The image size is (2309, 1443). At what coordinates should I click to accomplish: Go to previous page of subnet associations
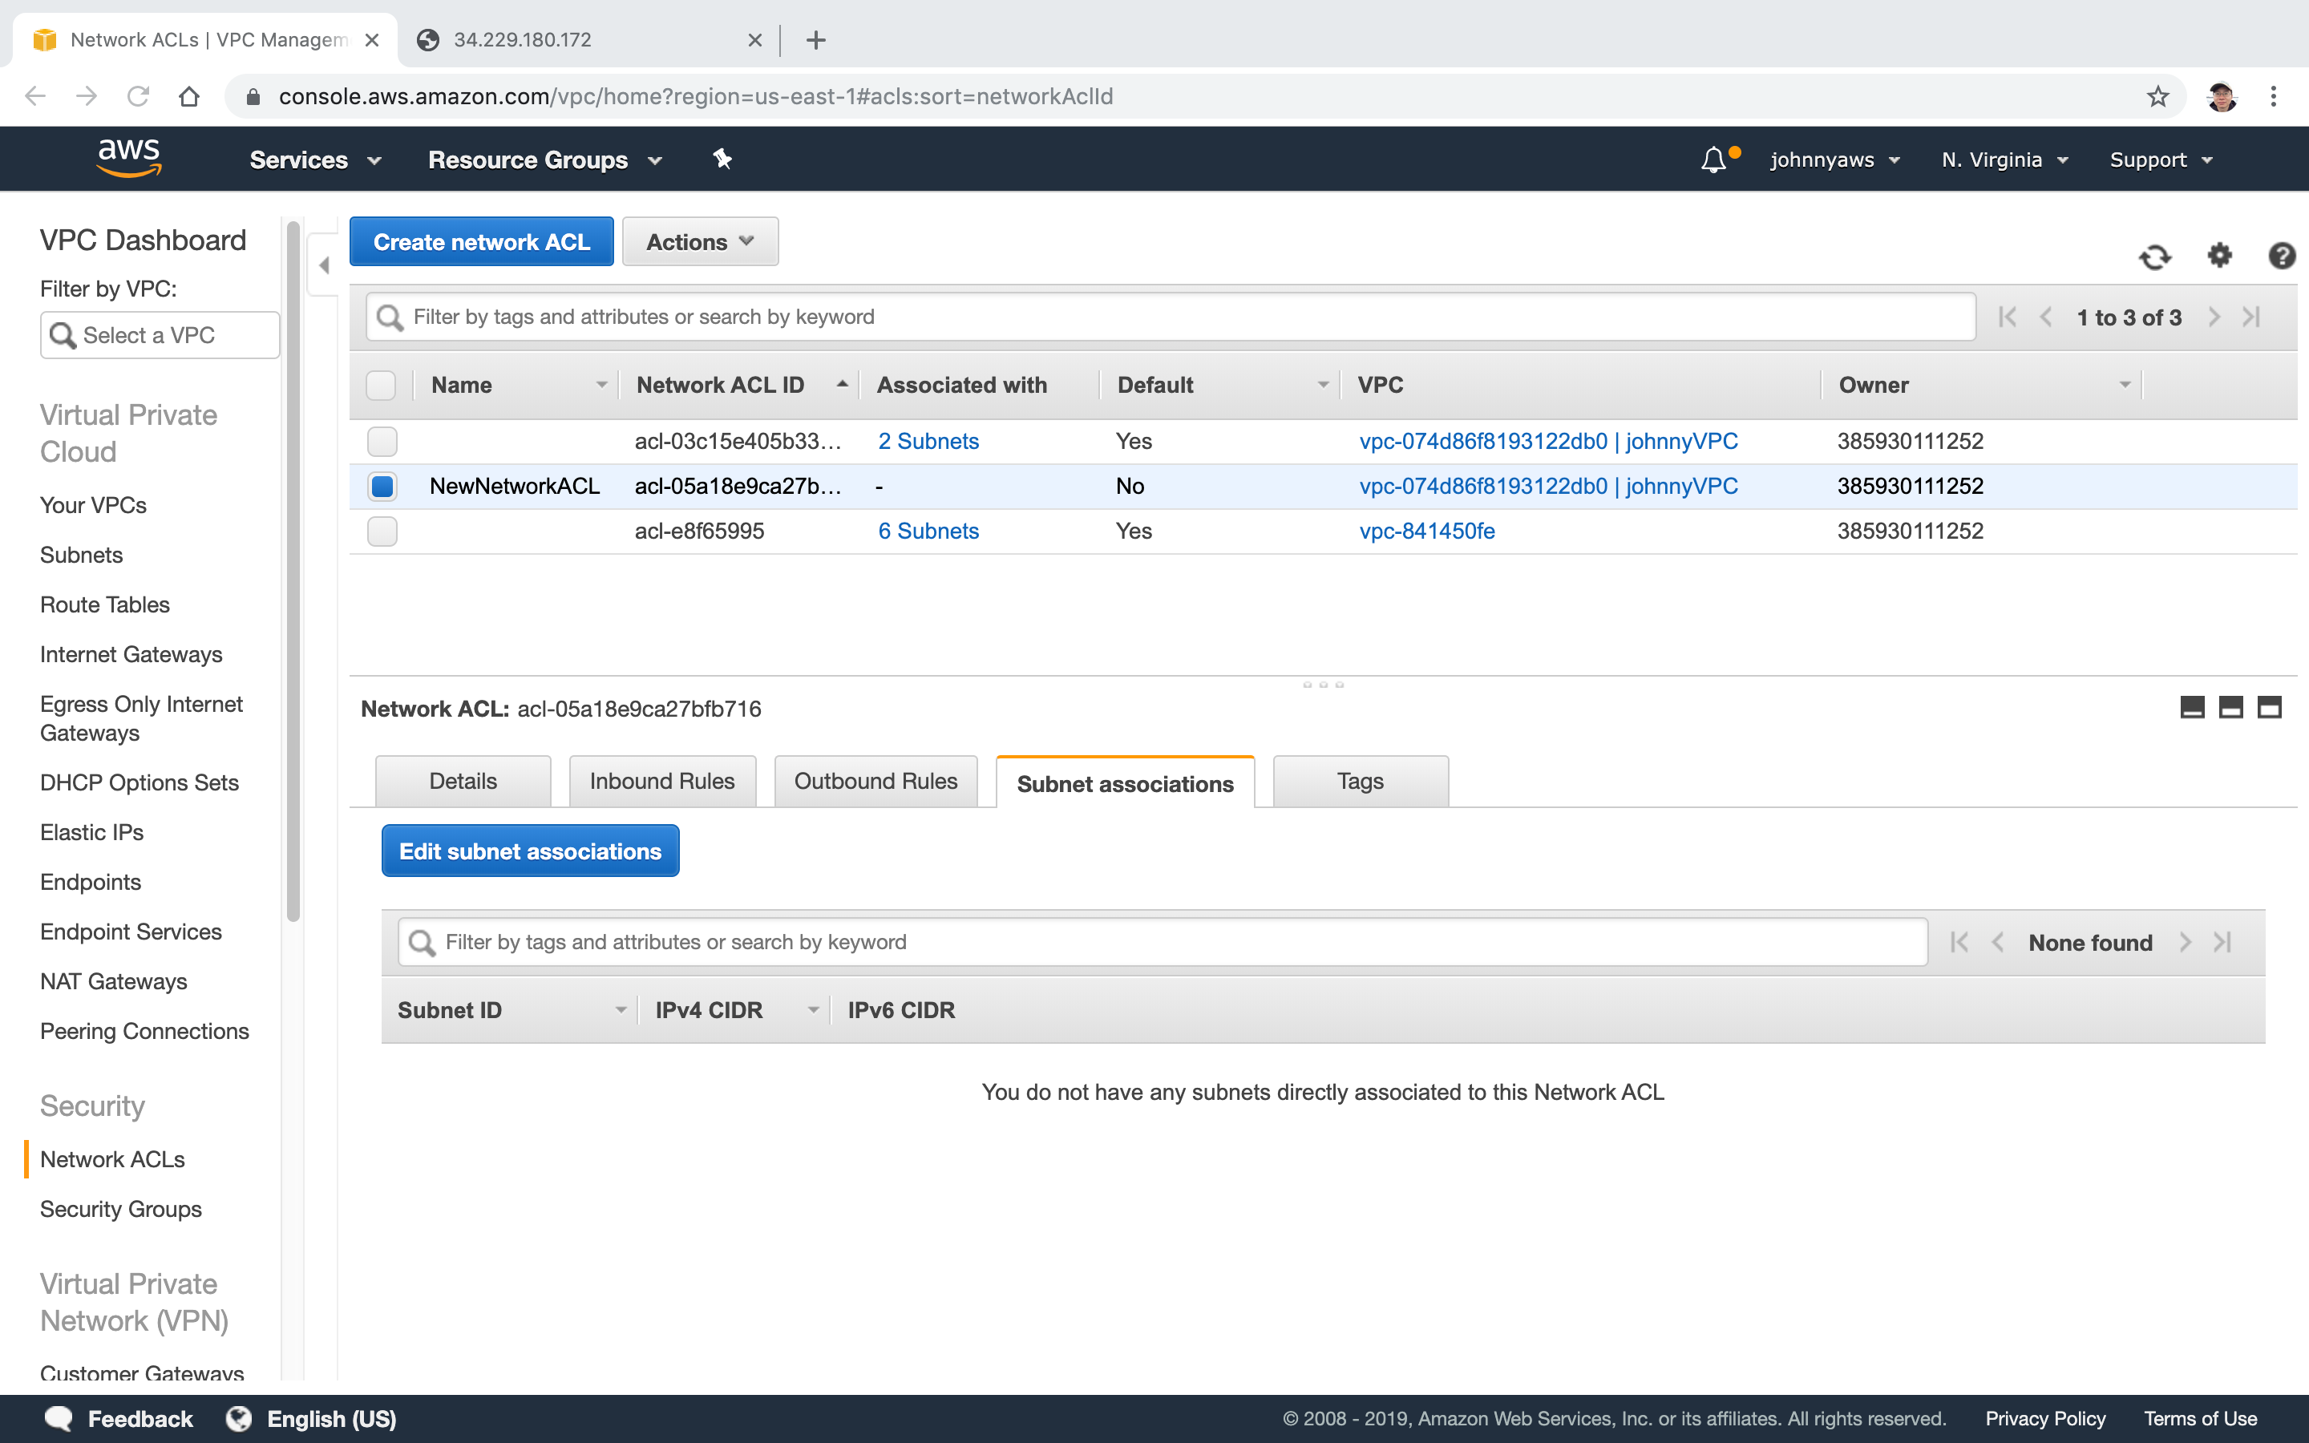[x=1997, y=943]
